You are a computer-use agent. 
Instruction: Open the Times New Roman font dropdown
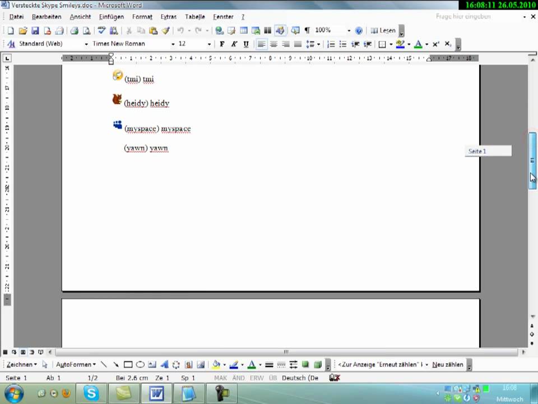[173, 44]
